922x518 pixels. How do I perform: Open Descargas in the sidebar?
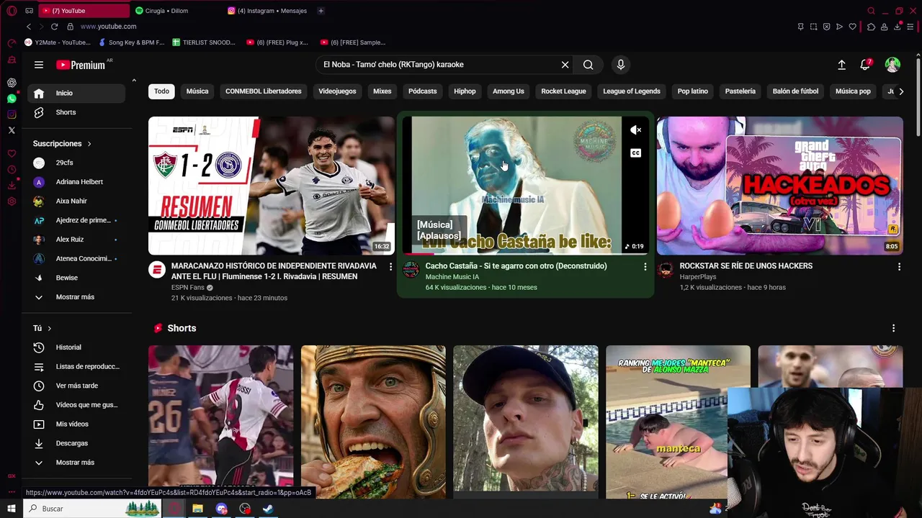coord(76,443)
